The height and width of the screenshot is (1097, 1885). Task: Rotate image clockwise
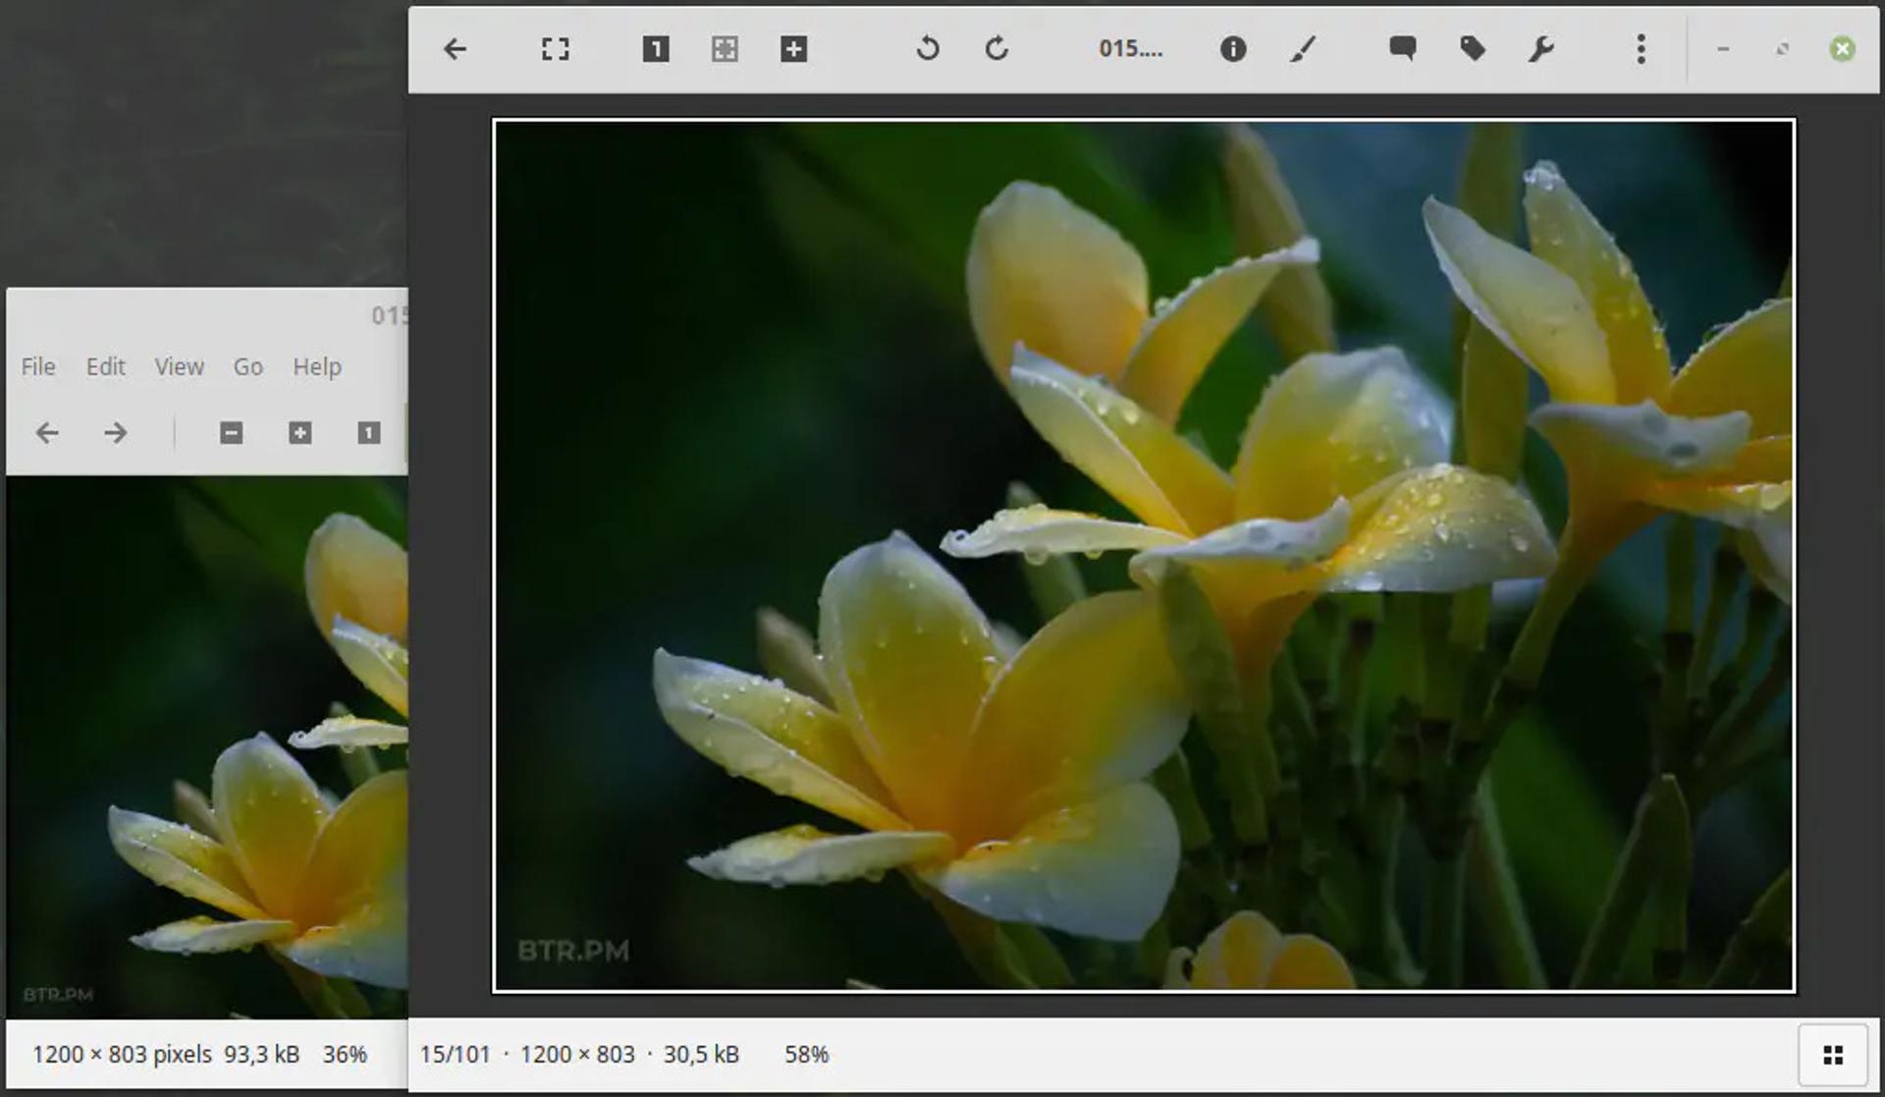(996, 49)
